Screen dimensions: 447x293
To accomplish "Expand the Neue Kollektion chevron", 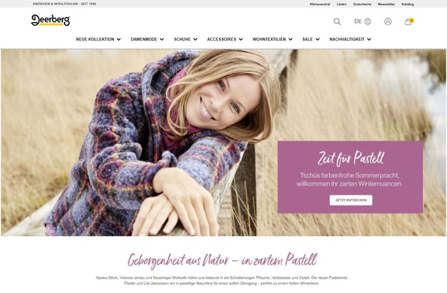I will click(119, 39).
